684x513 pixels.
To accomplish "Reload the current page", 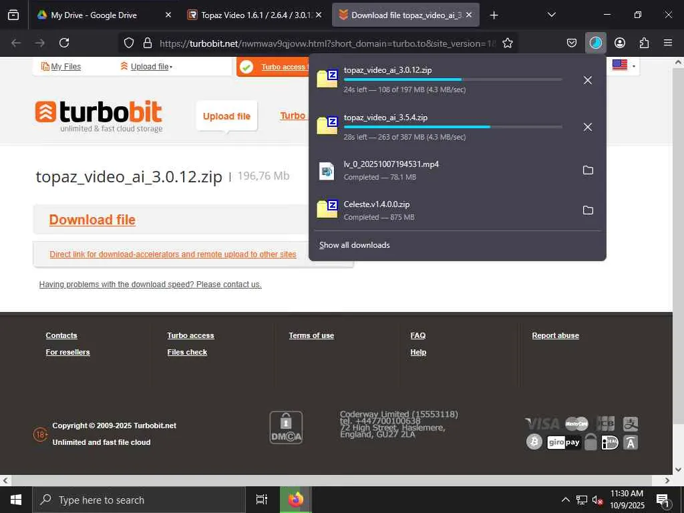I will pyautogui.click(x=64, y=43).
